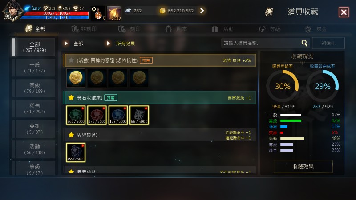Viewport: 356px width, 200px height.
Task: Toggle favorite star on 雷神的憑證 collection
Action: click(71, 60)
